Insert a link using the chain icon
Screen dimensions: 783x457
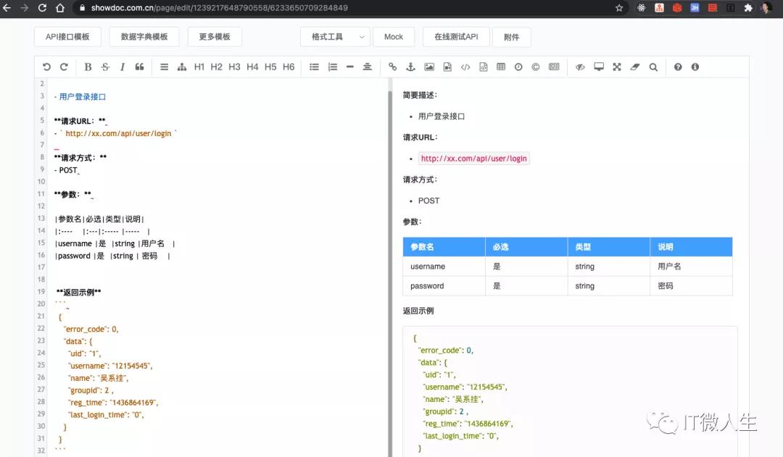[392, 67]
